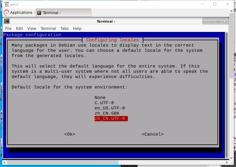
Task: Open the Terminal menu
Action: (48, 28)
